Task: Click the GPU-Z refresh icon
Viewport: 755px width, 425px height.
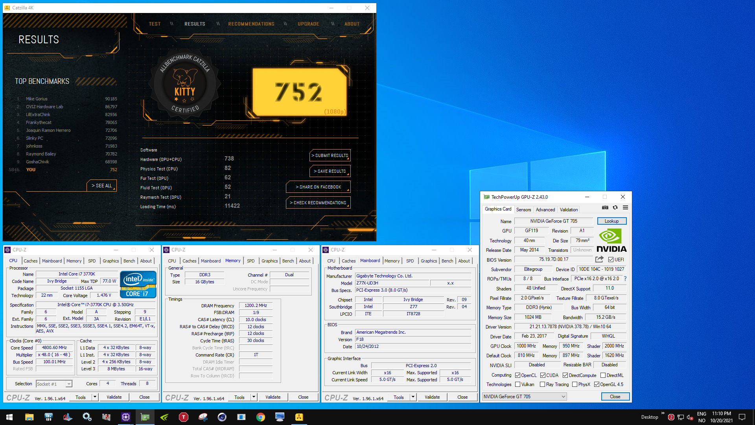Action: point(615,207)
